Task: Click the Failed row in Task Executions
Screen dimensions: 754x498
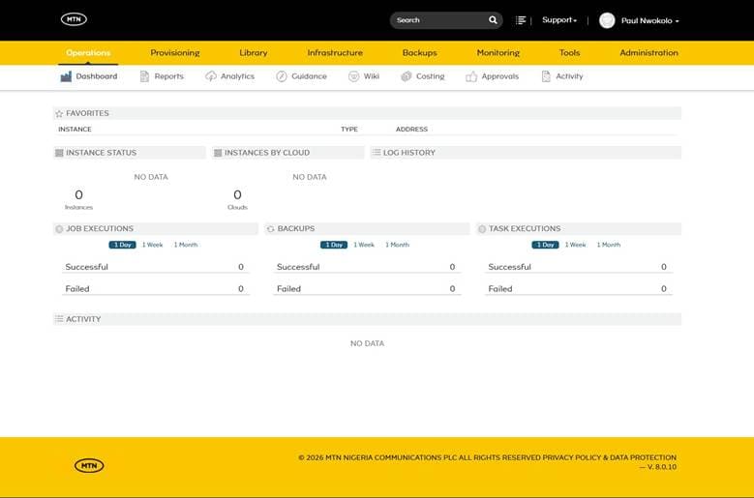Action: pyautogui.click(x=579, y=288)
